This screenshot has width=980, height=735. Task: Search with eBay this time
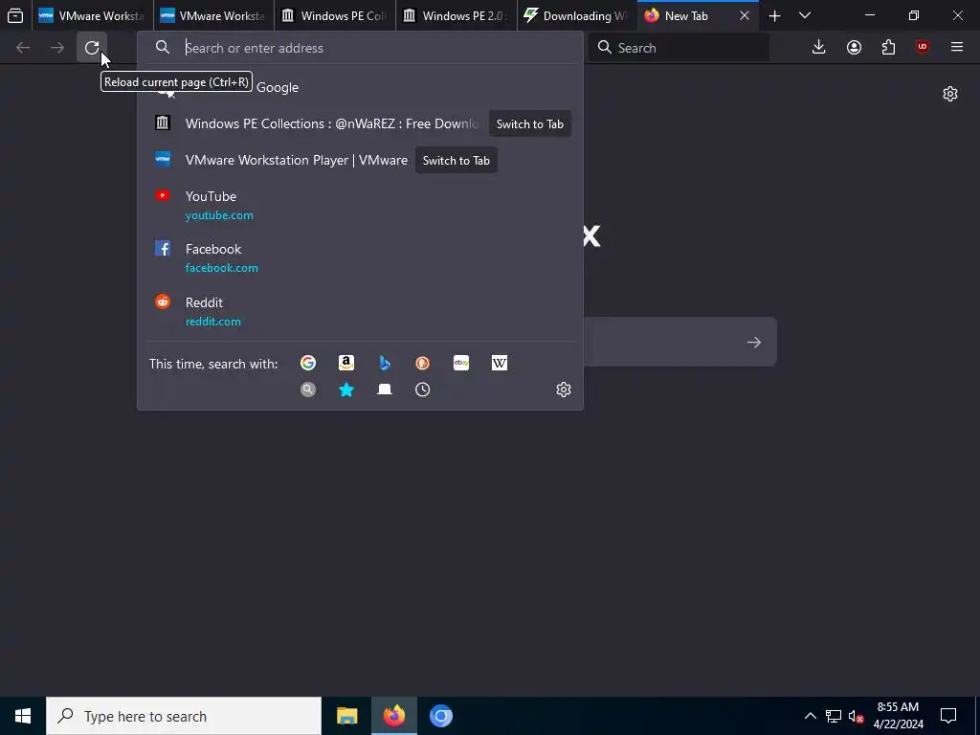pos(461,363)
